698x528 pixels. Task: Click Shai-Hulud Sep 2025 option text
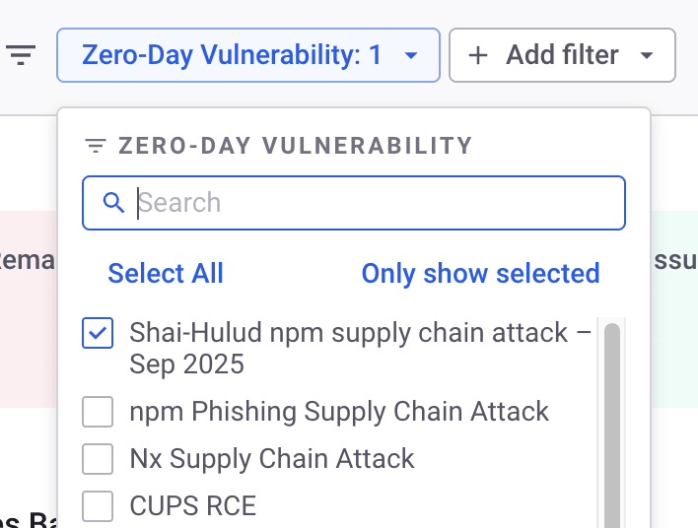click(x=360, y=349)
